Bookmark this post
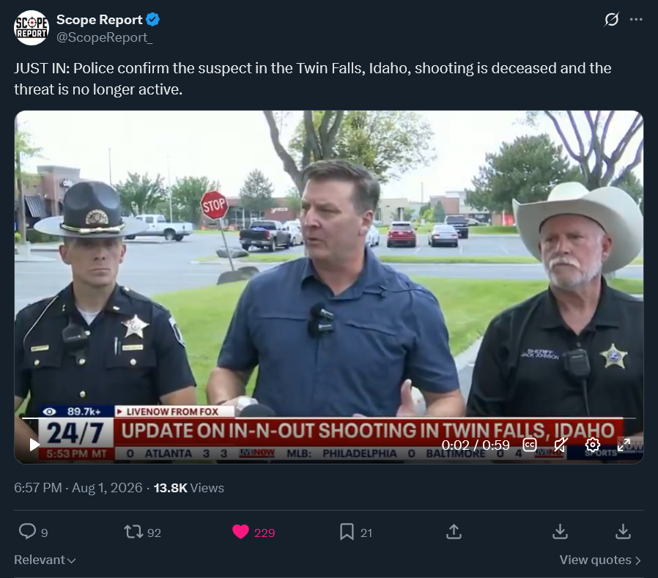Screen dimensions: 658x578 pyautogui.click(x=347, y=532)
